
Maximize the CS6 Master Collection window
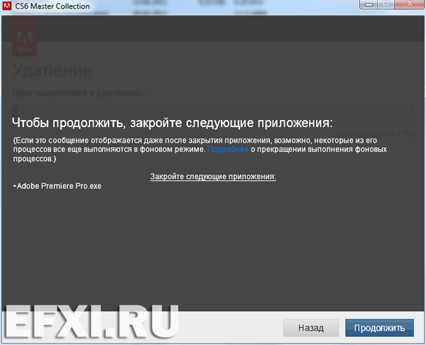386,4
